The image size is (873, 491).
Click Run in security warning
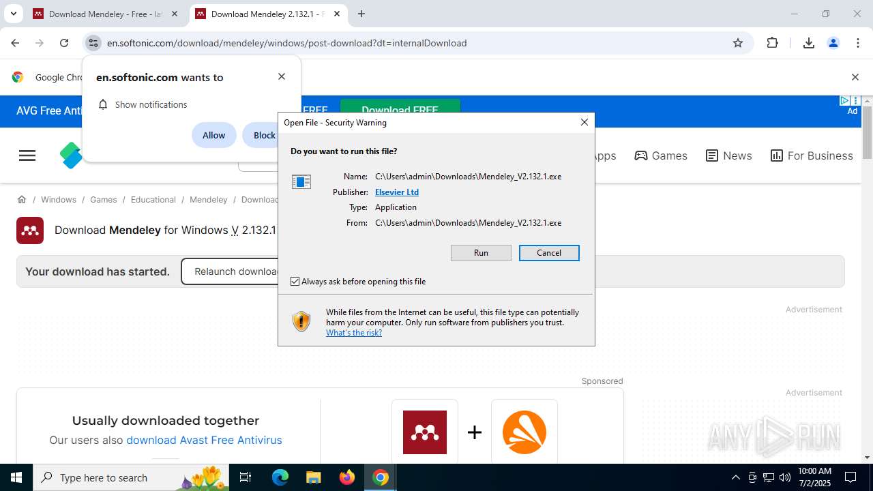481,252
